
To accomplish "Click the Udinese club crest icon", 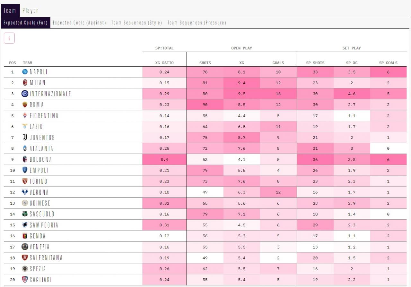I will click(x=25, y=203).
